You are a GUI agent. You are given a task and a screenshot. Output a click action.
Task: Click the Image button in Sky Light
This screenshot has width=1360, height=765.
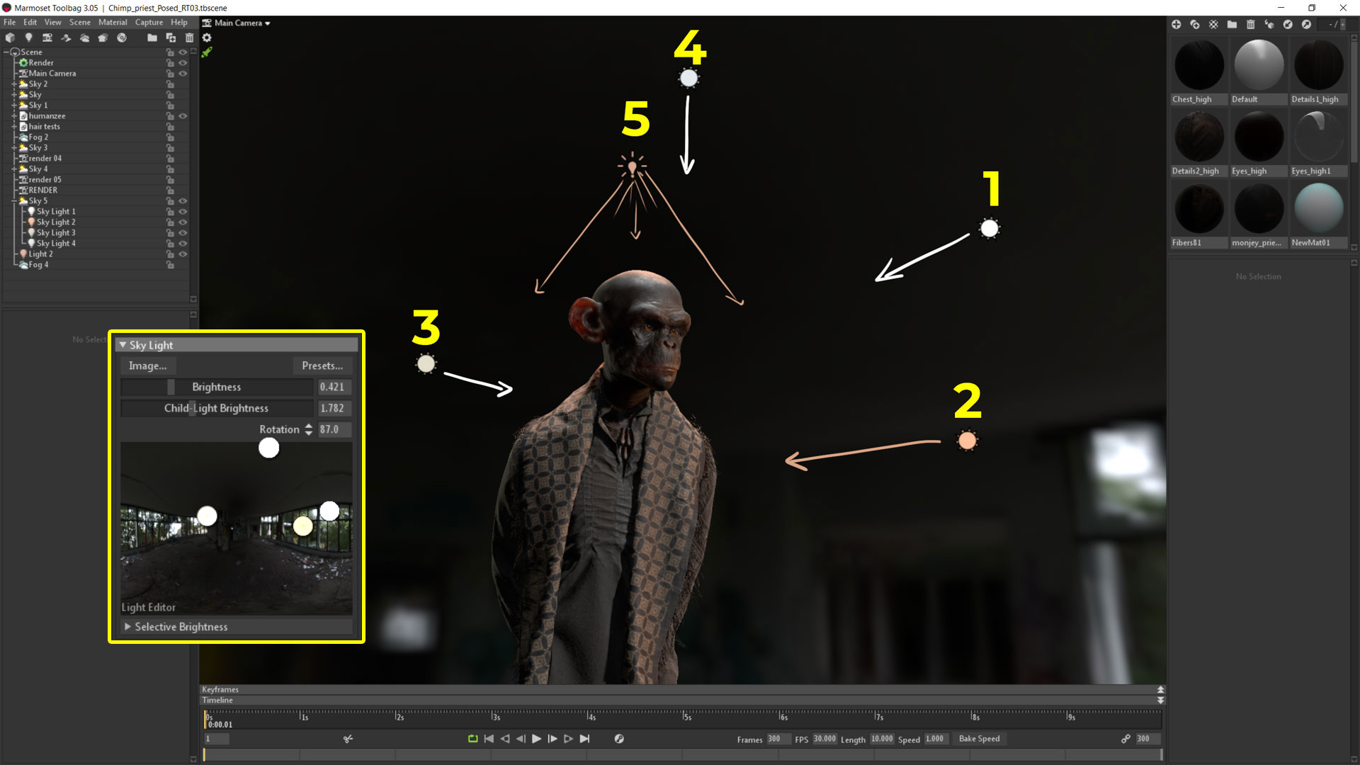coord(146,365)
